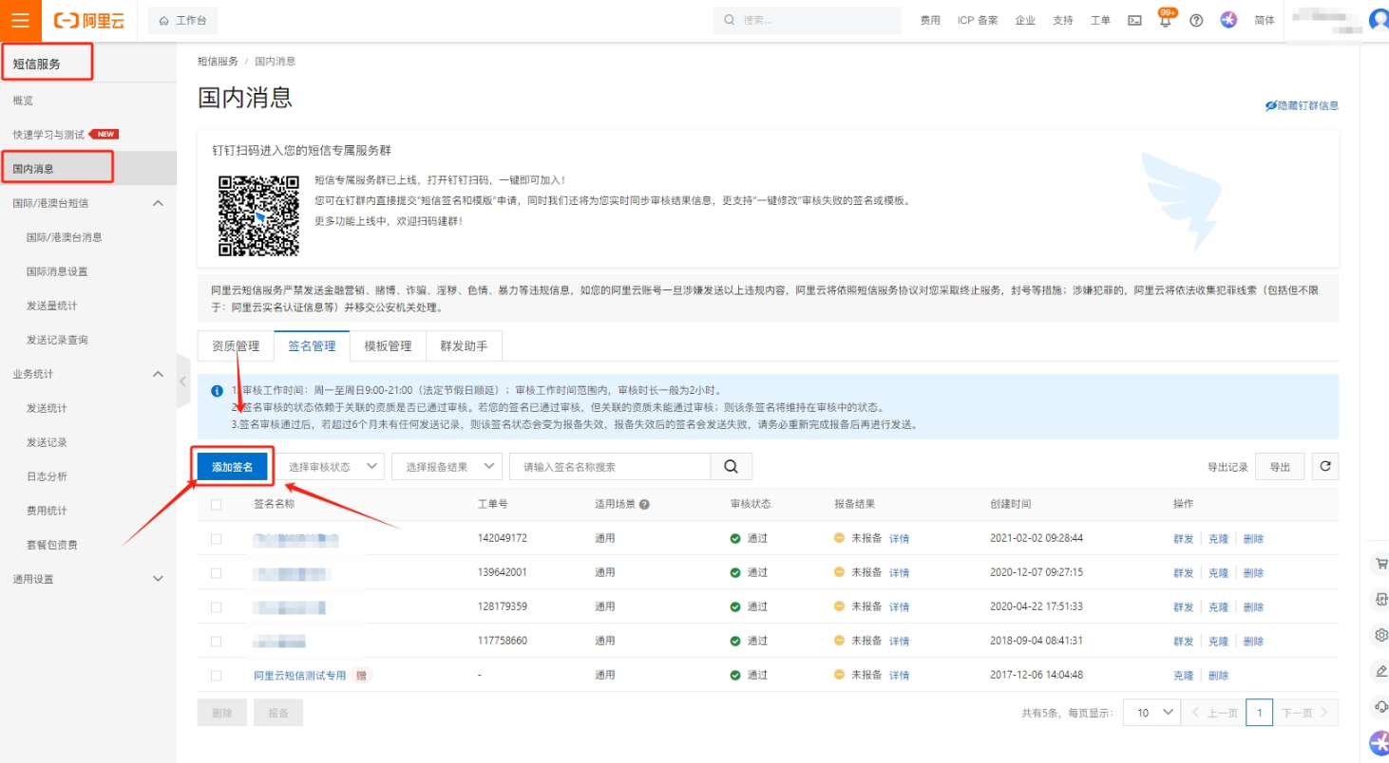
Task: Click the purple AI assistant icon in header
Action: (1228, 20)
